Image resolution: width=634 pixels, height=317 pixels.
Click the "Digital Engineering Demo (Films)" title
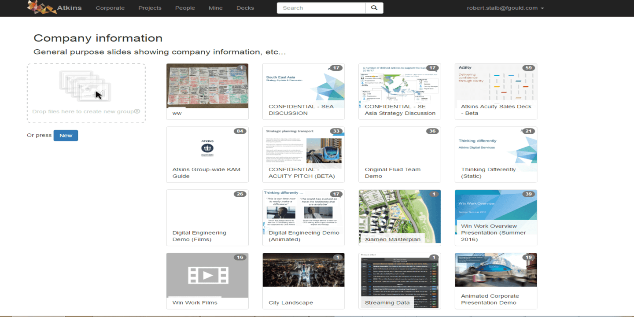[199, 236]
